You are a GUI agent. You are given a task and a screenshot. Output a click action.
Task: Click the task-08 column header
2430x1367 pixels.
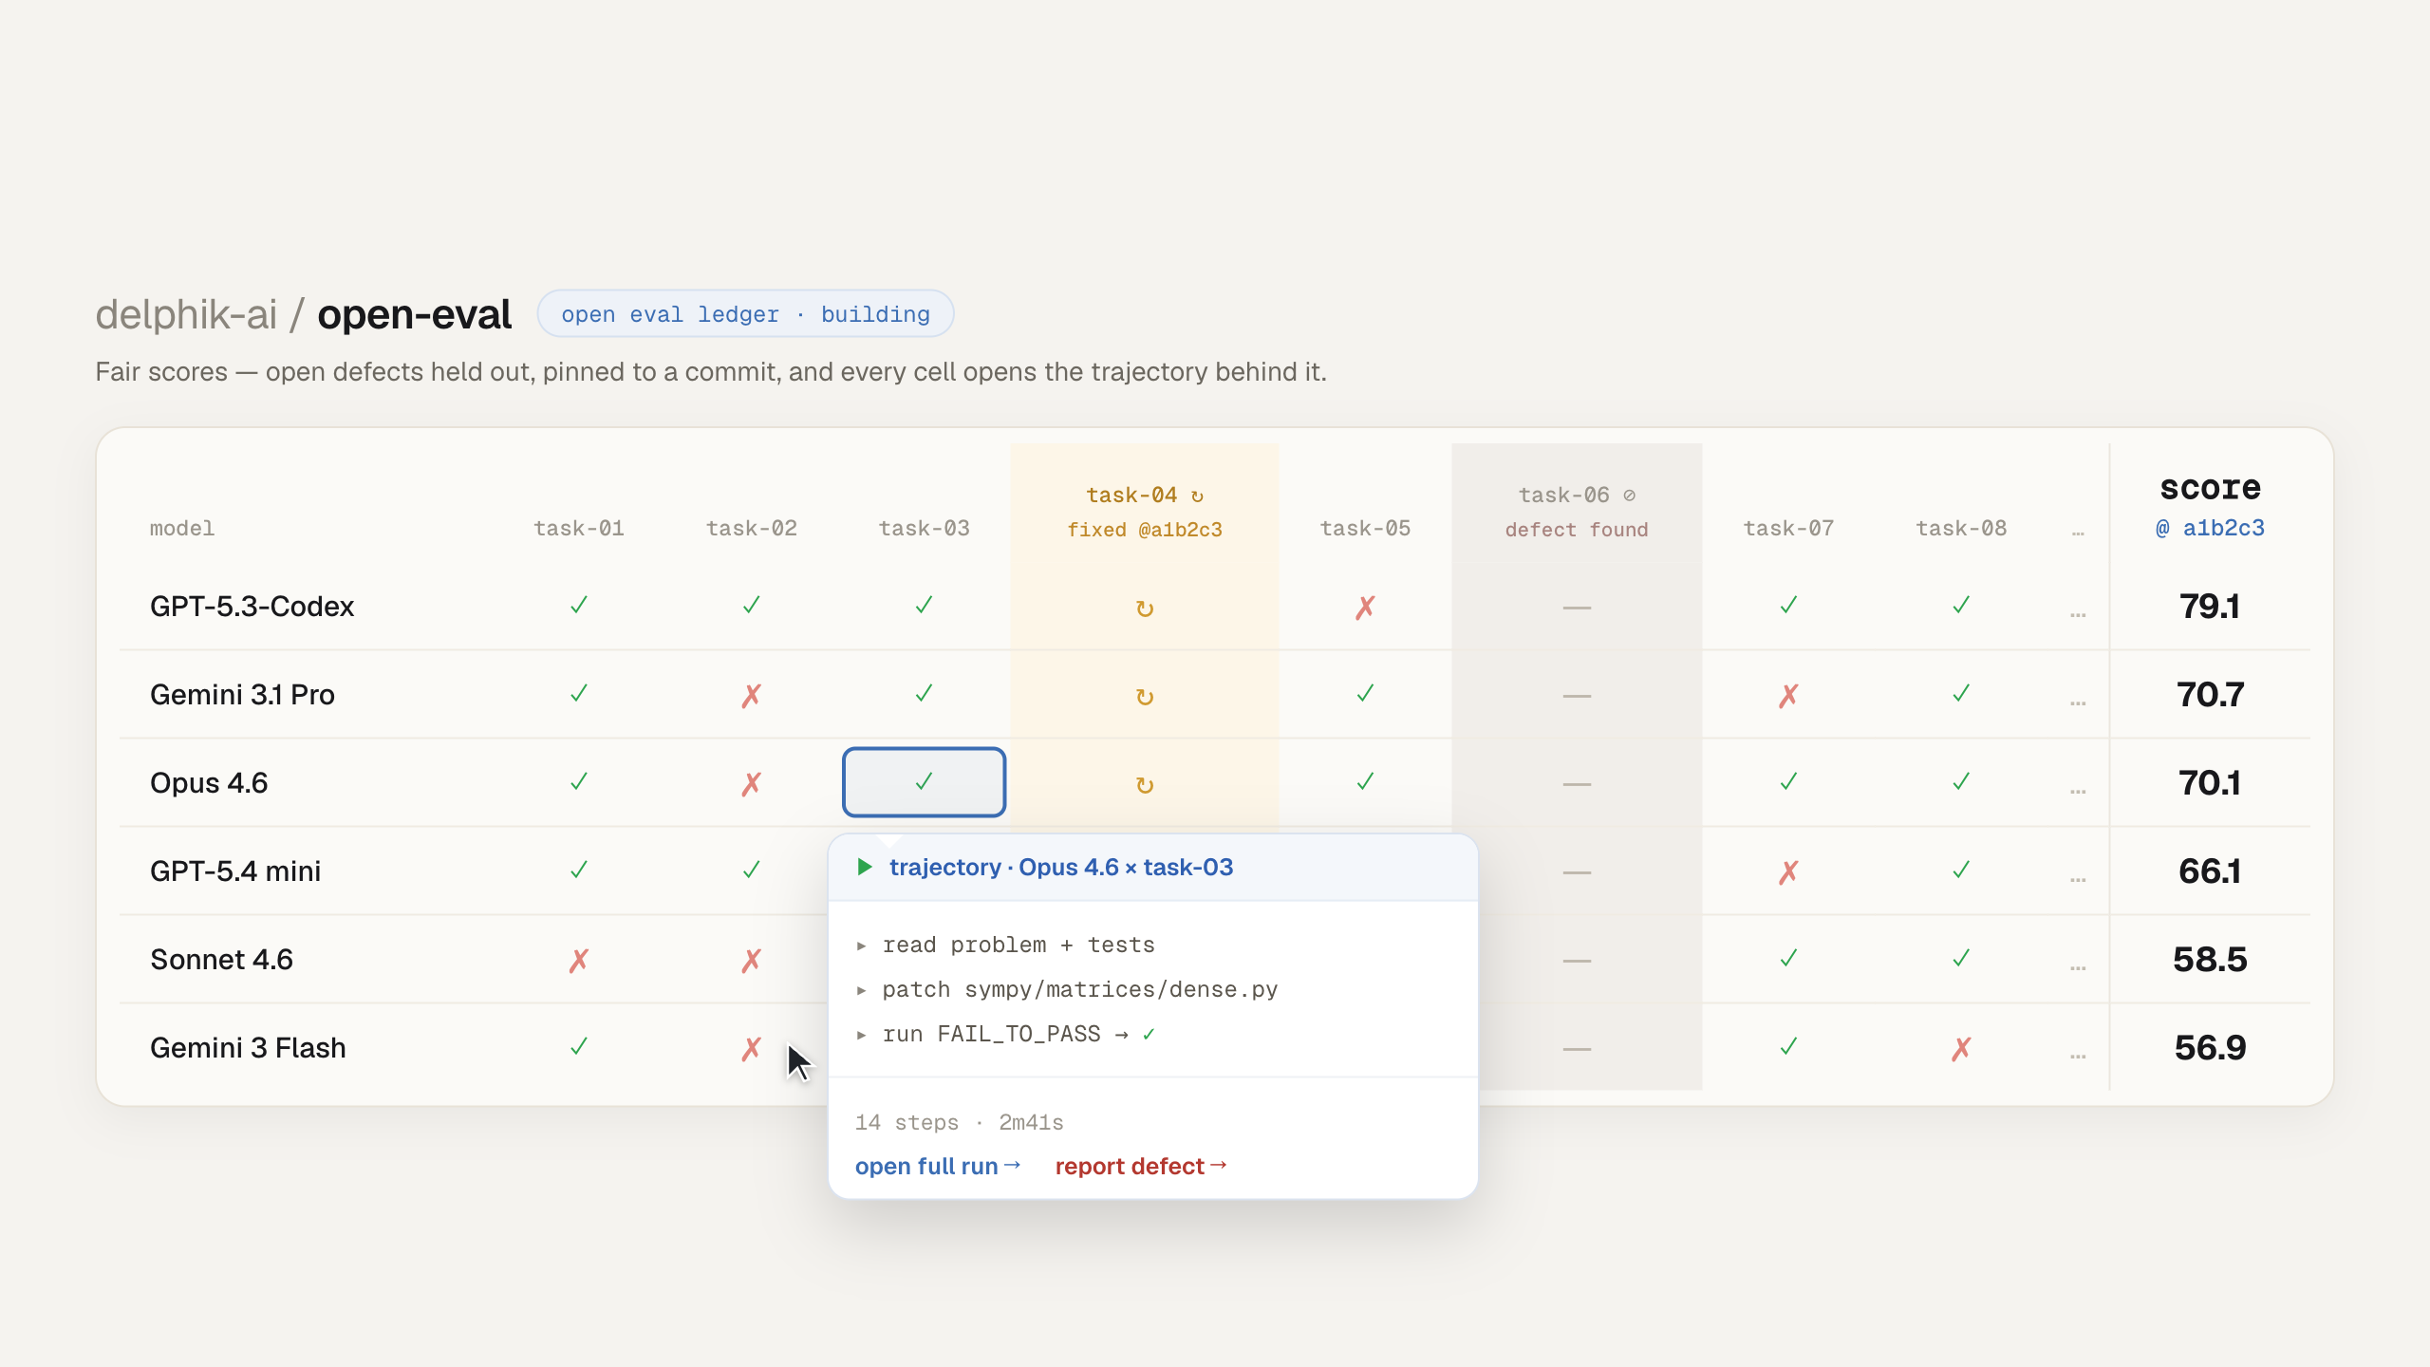pyautogui.click(x=1961, y=528)
